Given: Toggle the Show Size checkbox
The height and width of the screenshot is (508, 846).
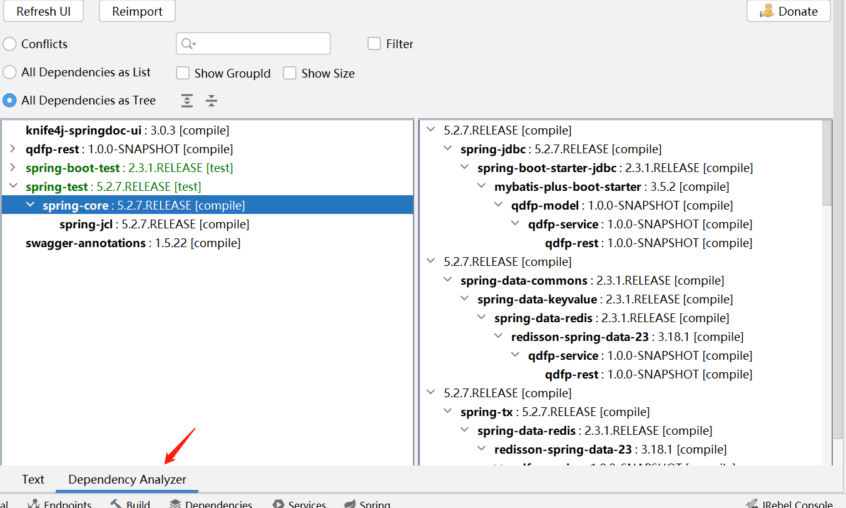Looking at the screenshot, I should pyautogui.click(x=290, y=73).
